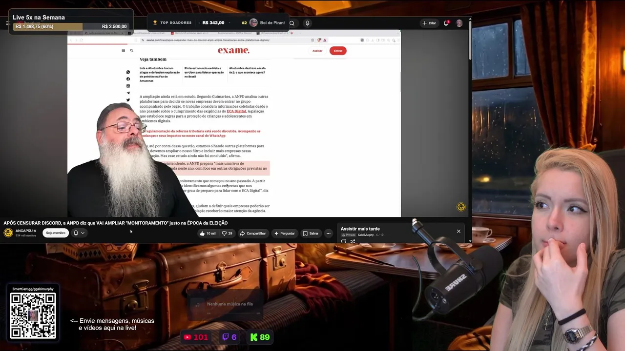Click the exame logo
Viewport: 625px width, 351px height.
tap(233, 51)
